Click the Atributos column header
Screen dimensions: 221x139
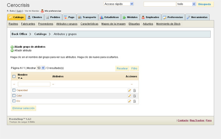[x=58, y=76]
